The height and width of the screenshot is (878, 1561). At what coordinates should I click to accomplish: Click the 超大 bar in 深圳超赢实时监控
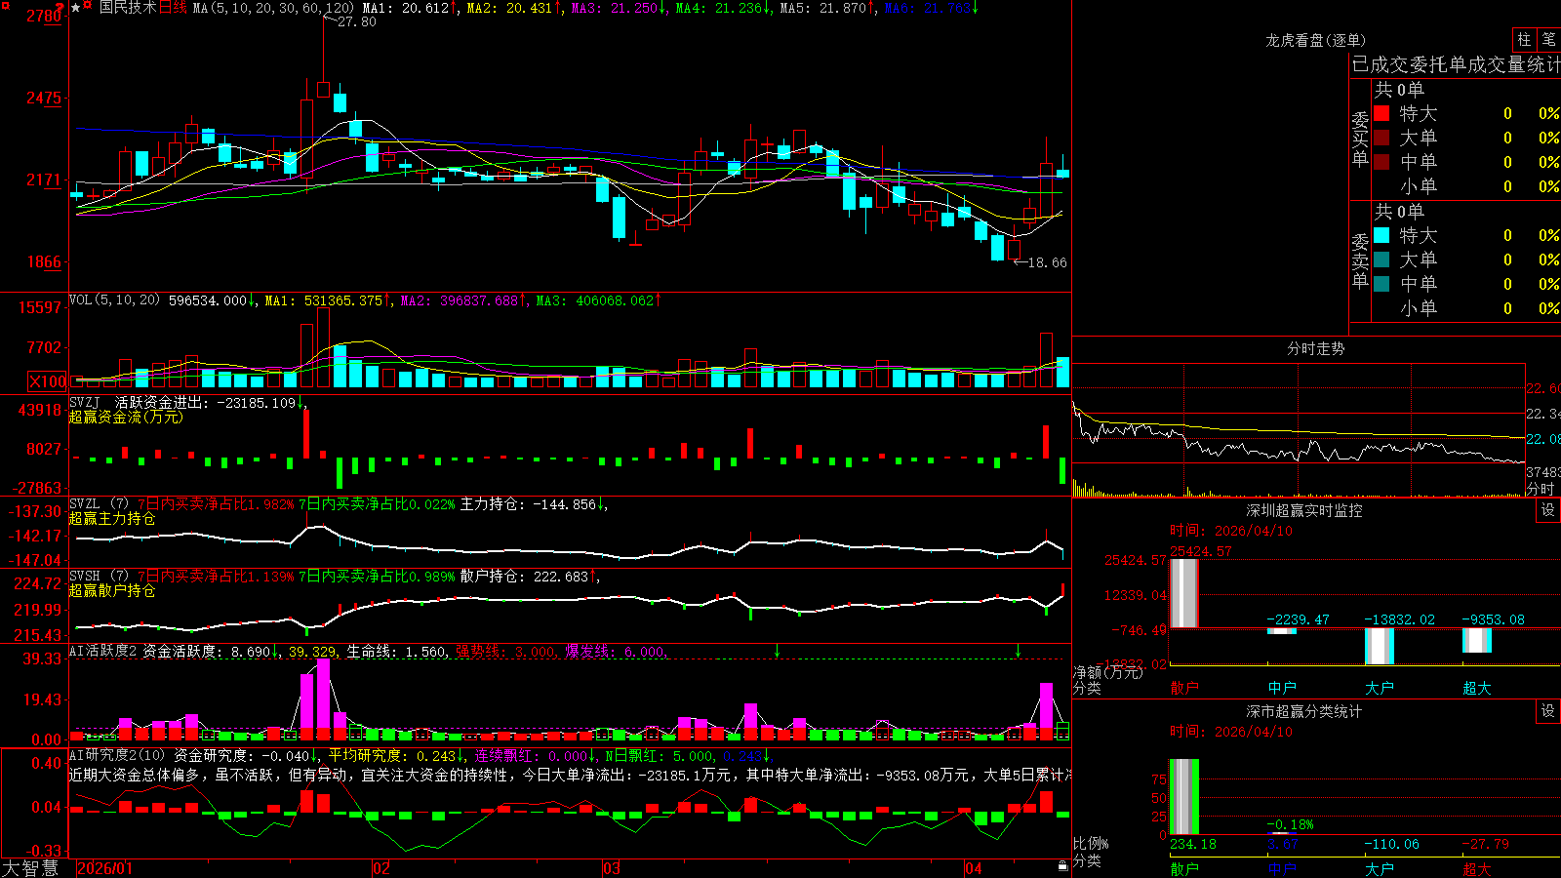(x=1477, y=640)
